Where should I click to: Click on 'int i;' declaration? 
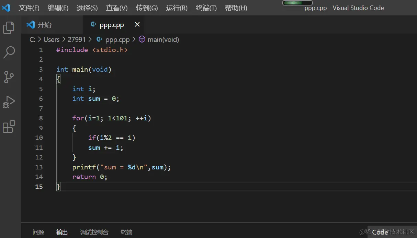pos(84,89)
